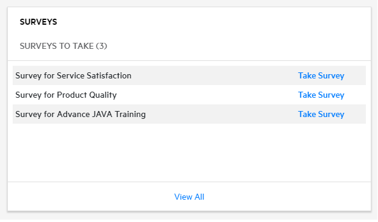Click the word All in the footer link

[200, 197]
